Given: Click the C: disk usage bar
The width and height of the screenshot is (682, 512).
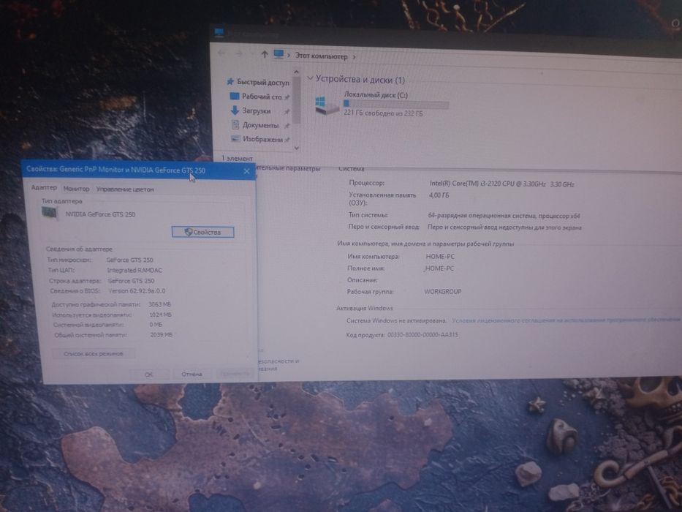Looking at the screenshot, I should pyautogui.click(x=395, y=104).
